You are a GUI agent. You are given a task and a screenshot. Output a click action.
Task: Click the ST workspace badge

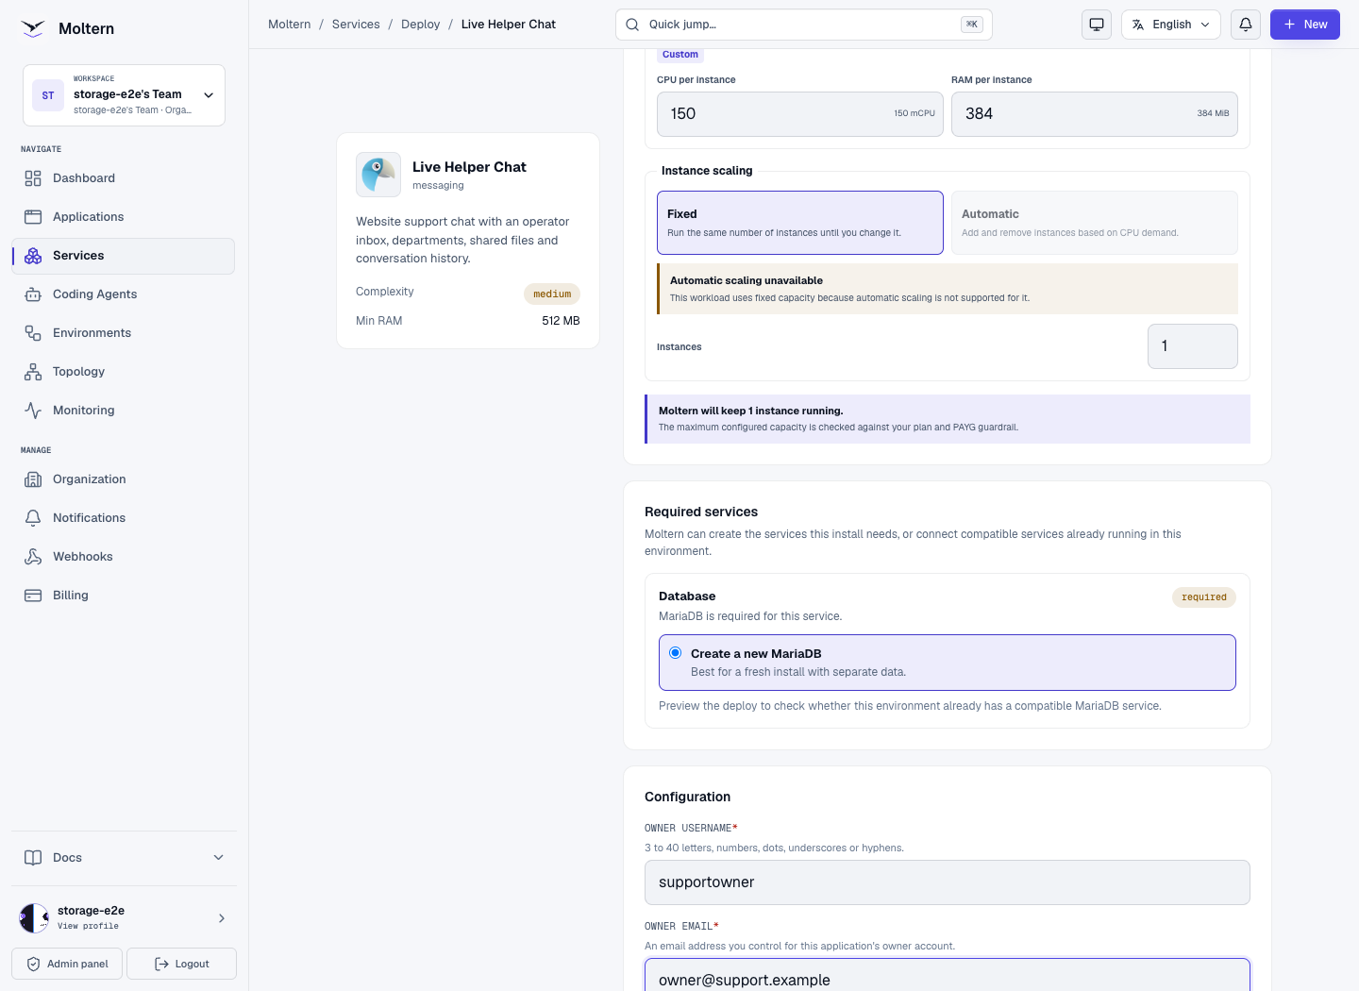(48, 95)
